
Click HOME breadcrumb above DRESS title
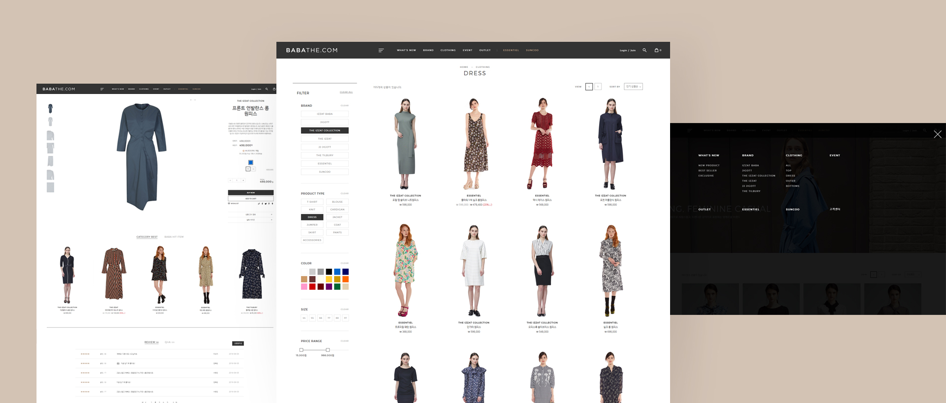464,67
